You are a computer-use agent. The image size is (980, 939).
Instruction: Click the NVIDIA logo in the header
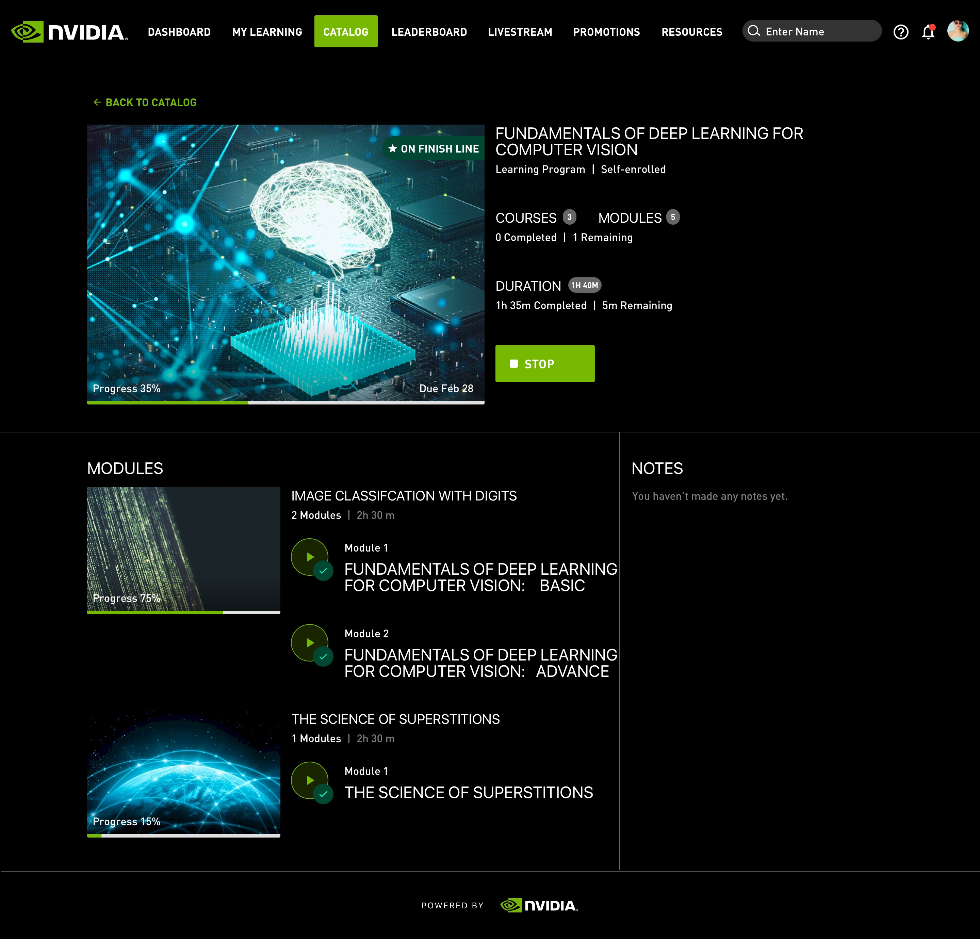pyautogui.click(x=69, y=32)
